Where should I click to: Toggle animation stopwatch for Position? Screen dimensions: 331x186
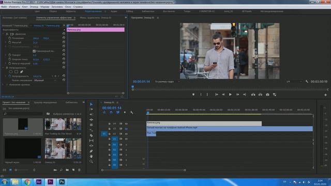[10, 38]
